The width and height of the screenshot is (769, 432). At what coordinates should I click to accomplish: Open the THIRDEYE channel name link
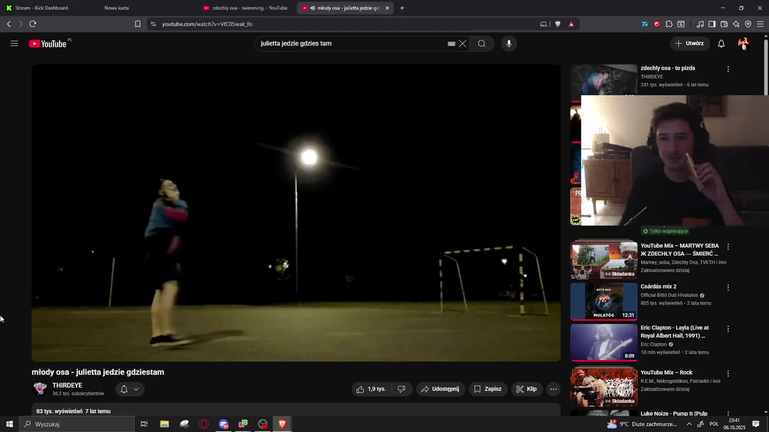pos(67,385)
